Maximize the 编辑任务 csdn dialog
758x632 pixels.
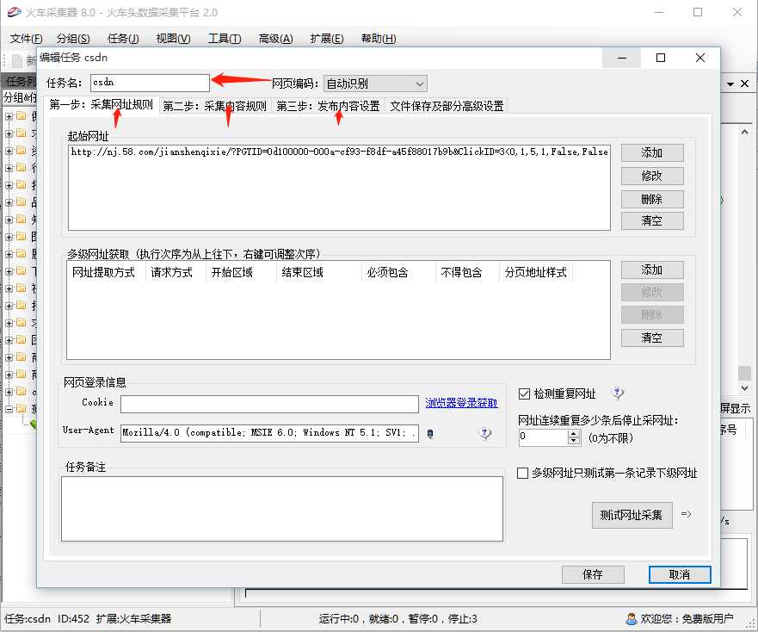[x=661, y=58]
